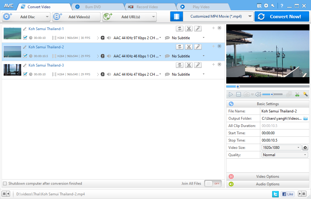Click the swap/transfer icon for Koh Samui Thailand-3
Screen dimensions: 311x199
[179, 65]
